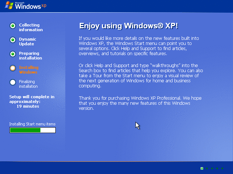Viewport: 233px width, 174px height.
Task: Click the paragraph starting "Or click Help and Support"
Action: pos(141,76)
